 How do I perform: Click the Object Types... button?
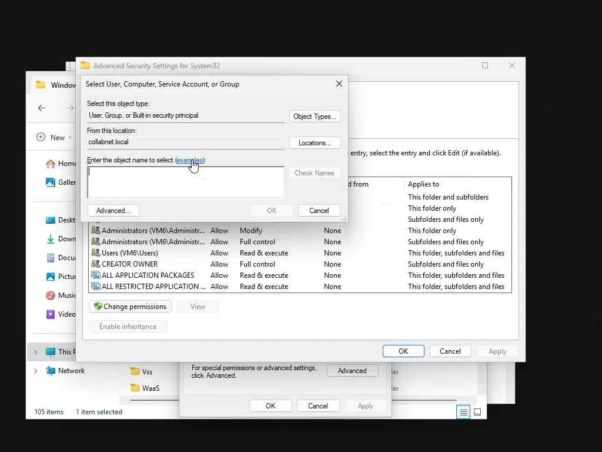click(315, 117)
